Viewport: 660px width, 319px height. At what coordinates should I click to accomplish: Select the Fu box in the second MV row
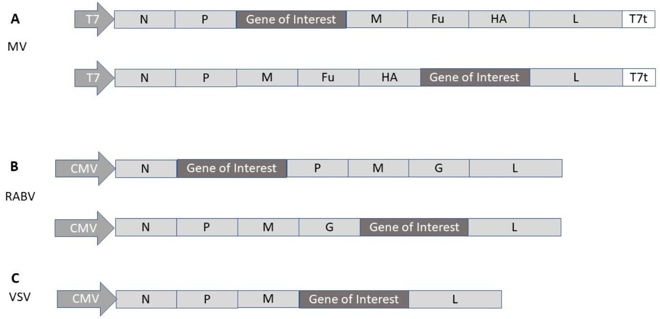[328, 77]
